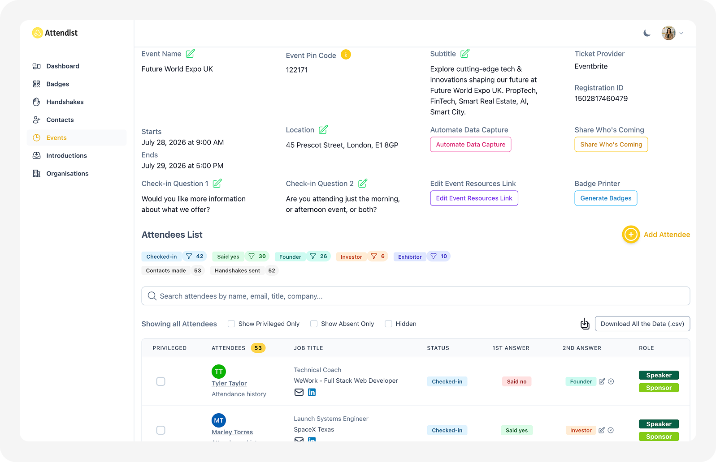716x462 pixels.
Task: Edit the Event Name pencil icon
Action: point(191,53)
